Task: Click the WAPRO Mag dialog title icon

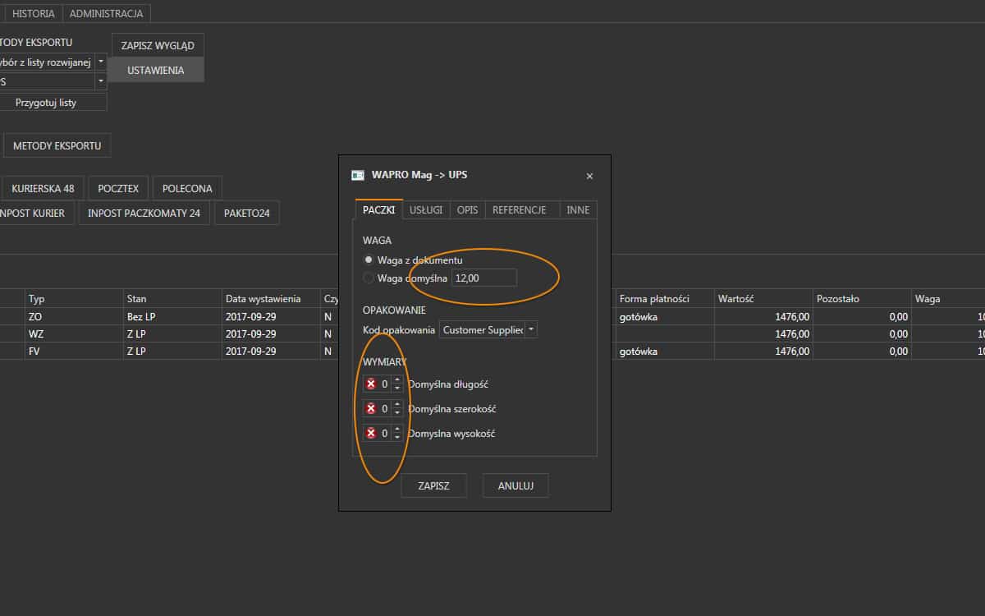Action: pos(357,175)
